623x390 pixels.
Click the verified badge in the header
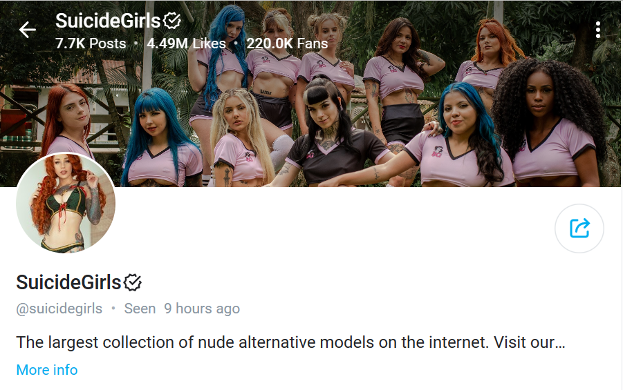pyautogui.click(x=172, y=21)
